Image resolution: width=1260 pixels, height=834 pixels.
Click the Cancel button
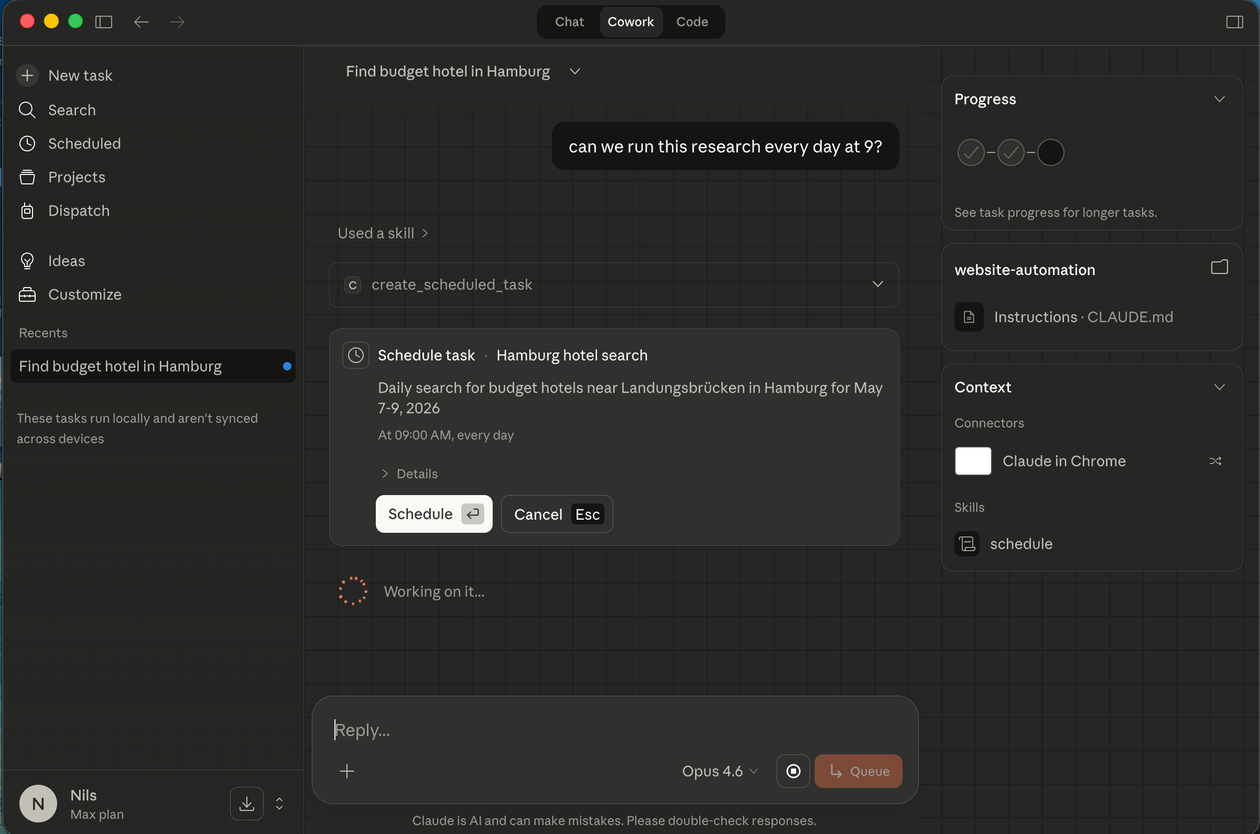click(x=557, y=514)
